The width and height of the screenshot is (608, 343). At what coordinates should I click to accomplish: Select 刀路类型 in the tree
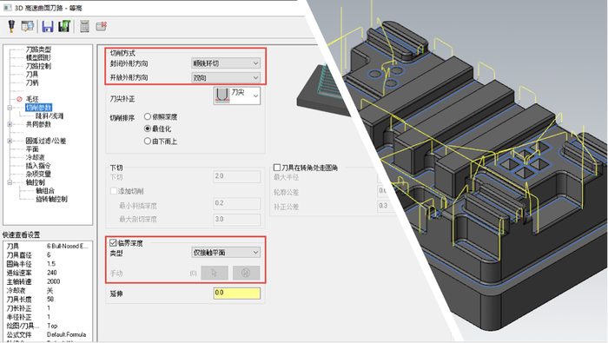click(38, 49)
